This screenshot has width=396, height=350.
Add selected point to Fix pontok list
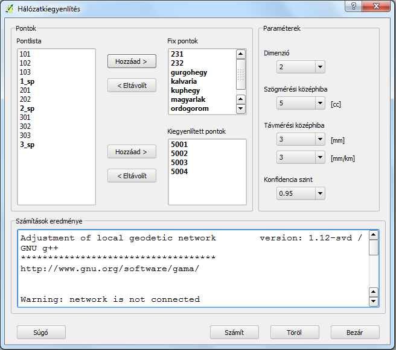(132, 61)
